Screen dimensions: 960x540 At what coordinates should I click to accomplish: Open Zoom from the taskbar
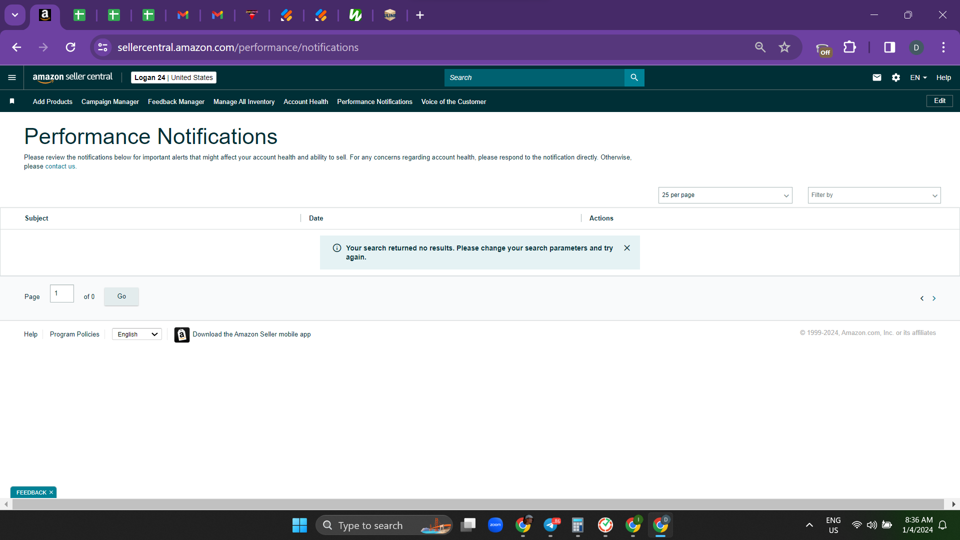coord(495,525)
